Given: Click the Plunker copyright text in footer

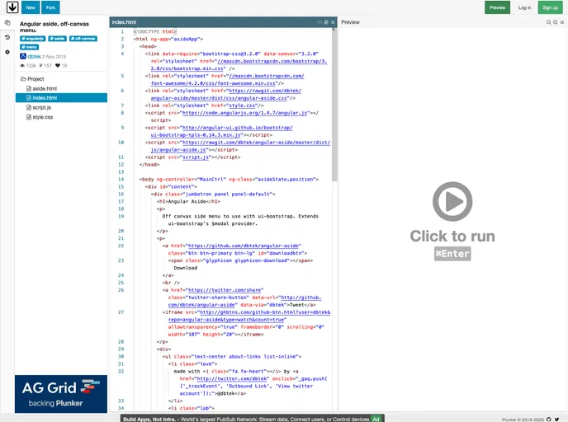Looking at the screenshot, I should (x=523, y=420).
